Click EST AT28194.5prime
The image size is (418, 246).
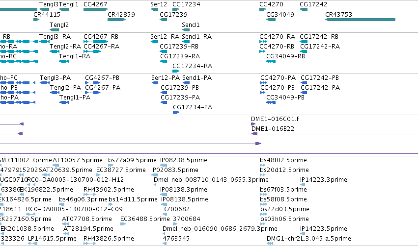pos(88,229)
